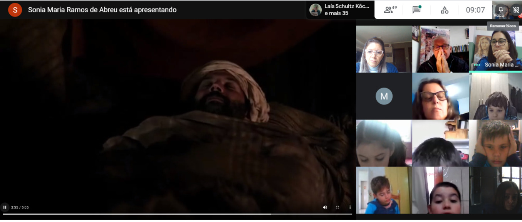Image resolution: width=522 pixels, height=222 pixels.
Task: Open the activities shapes icon
Action: 445,10
